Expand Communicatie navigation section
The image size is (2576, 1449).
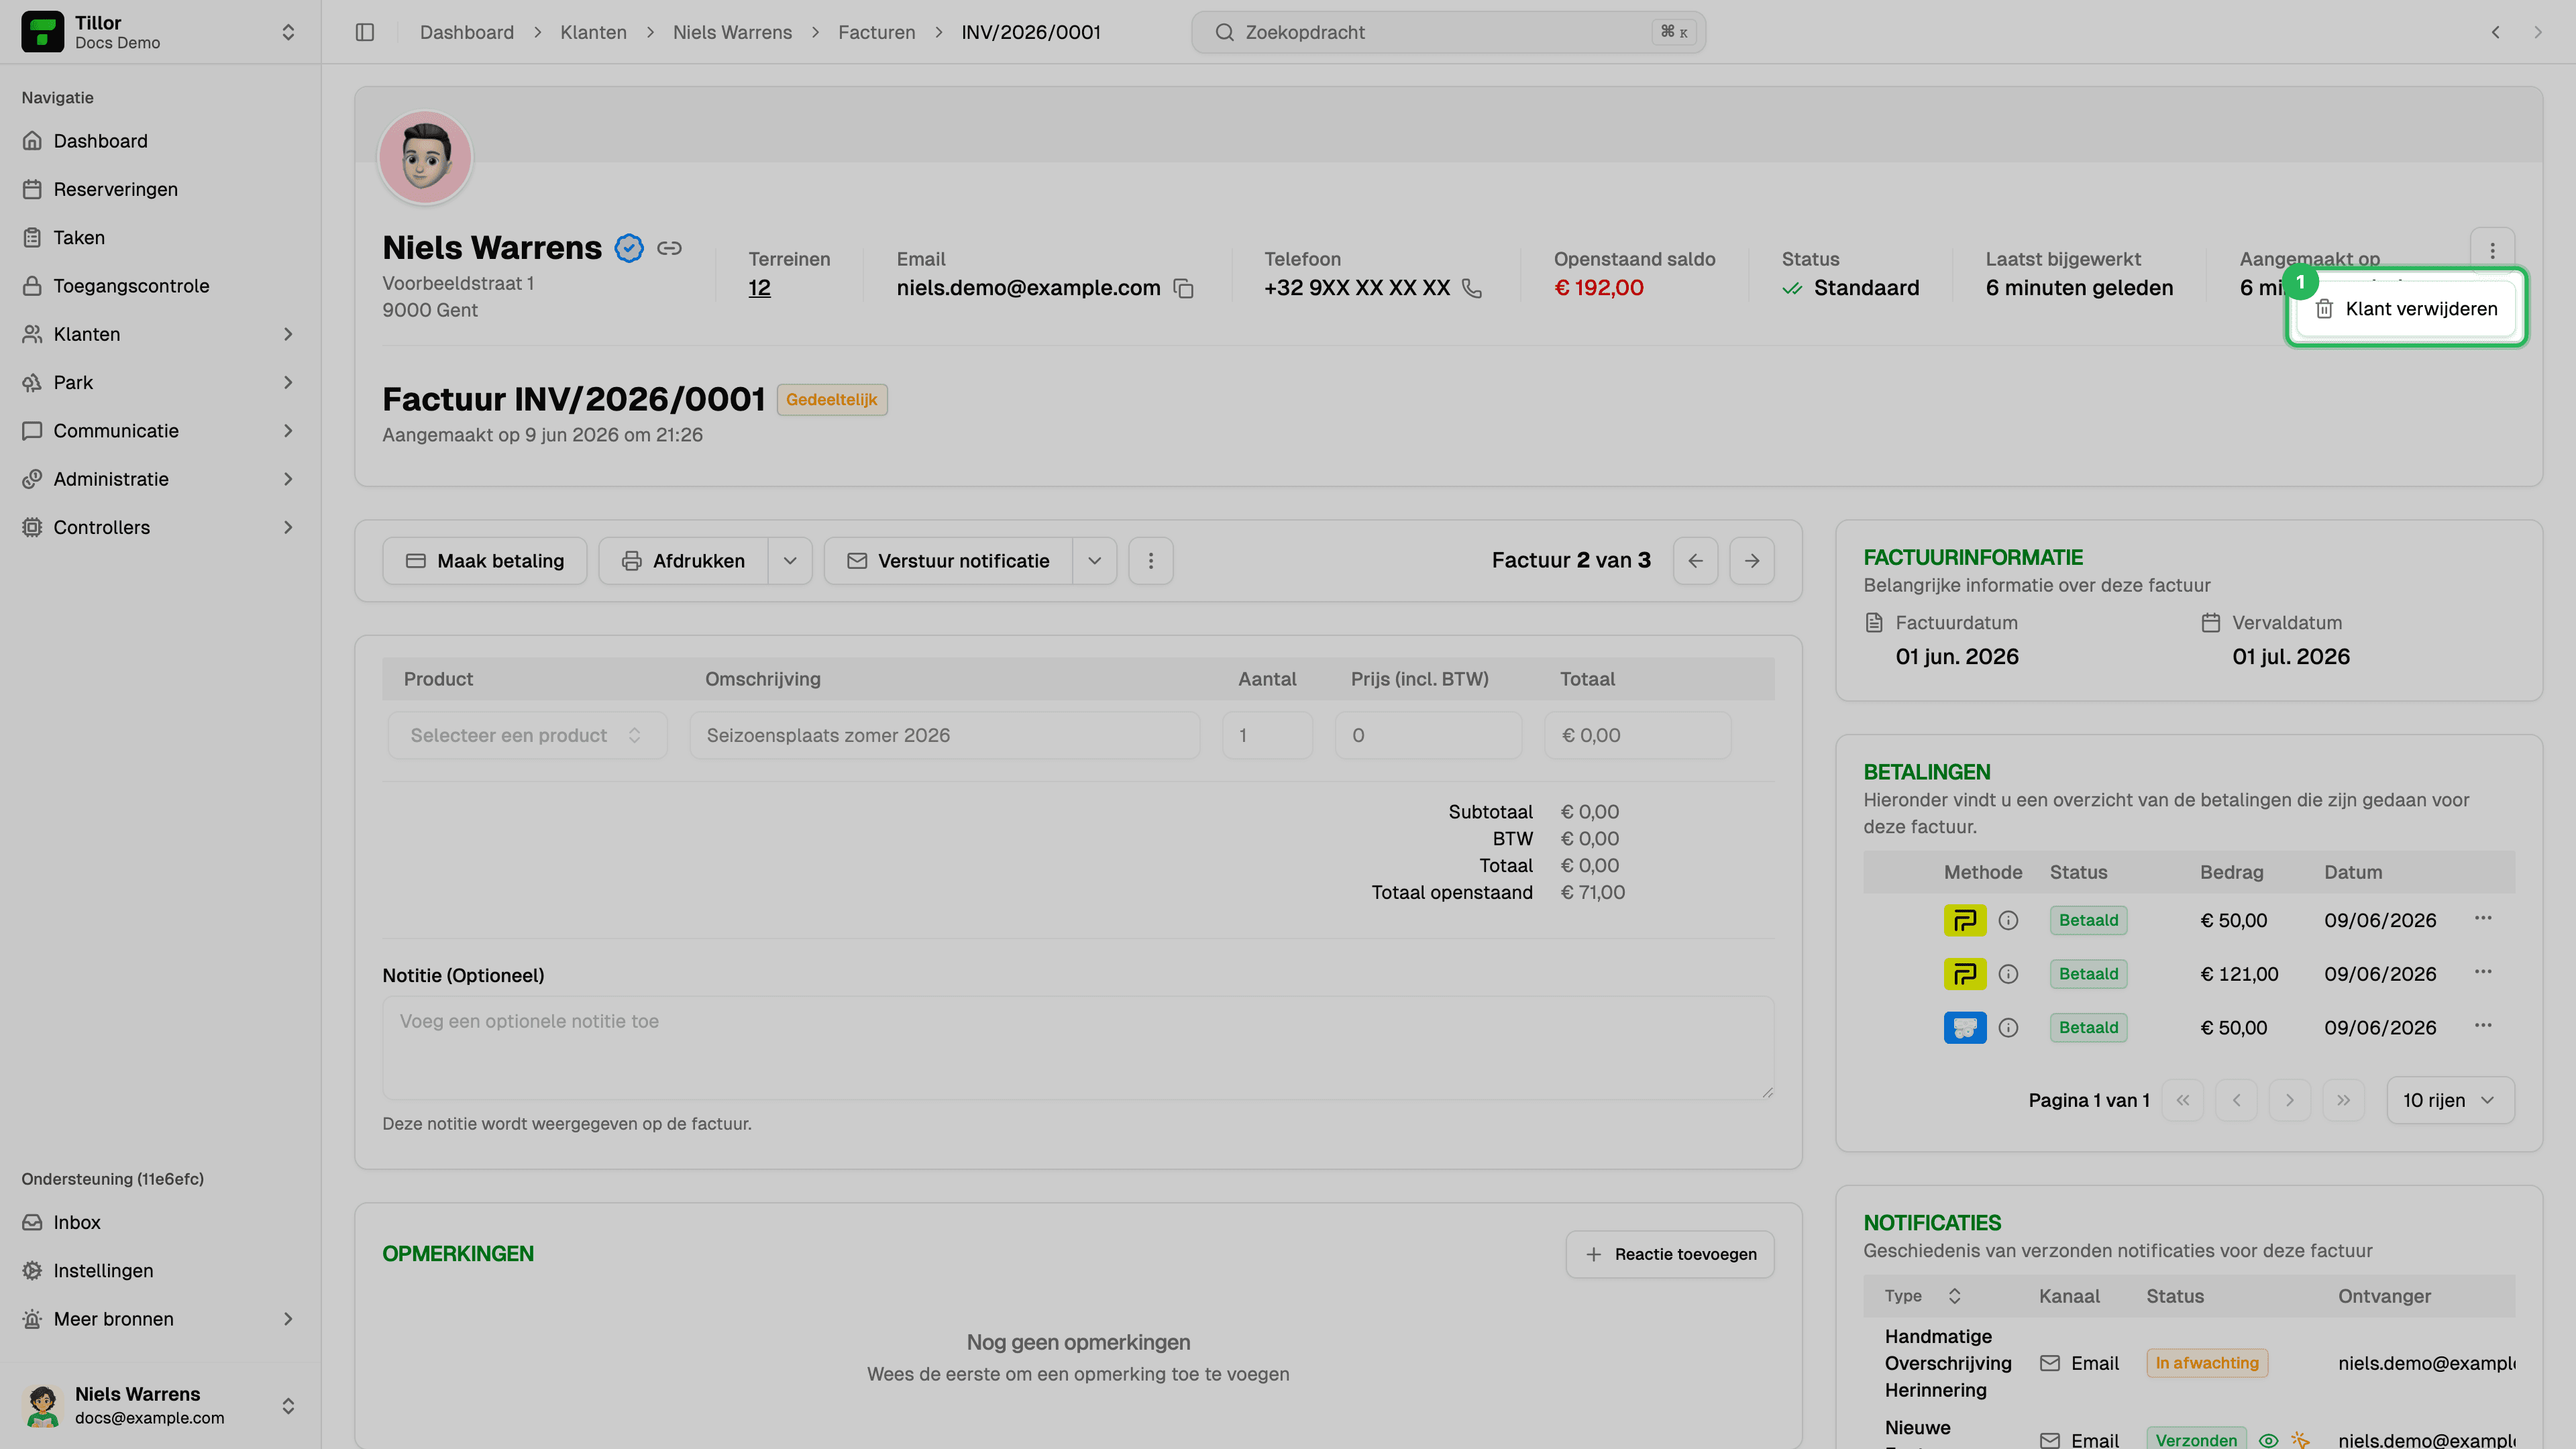160,431
